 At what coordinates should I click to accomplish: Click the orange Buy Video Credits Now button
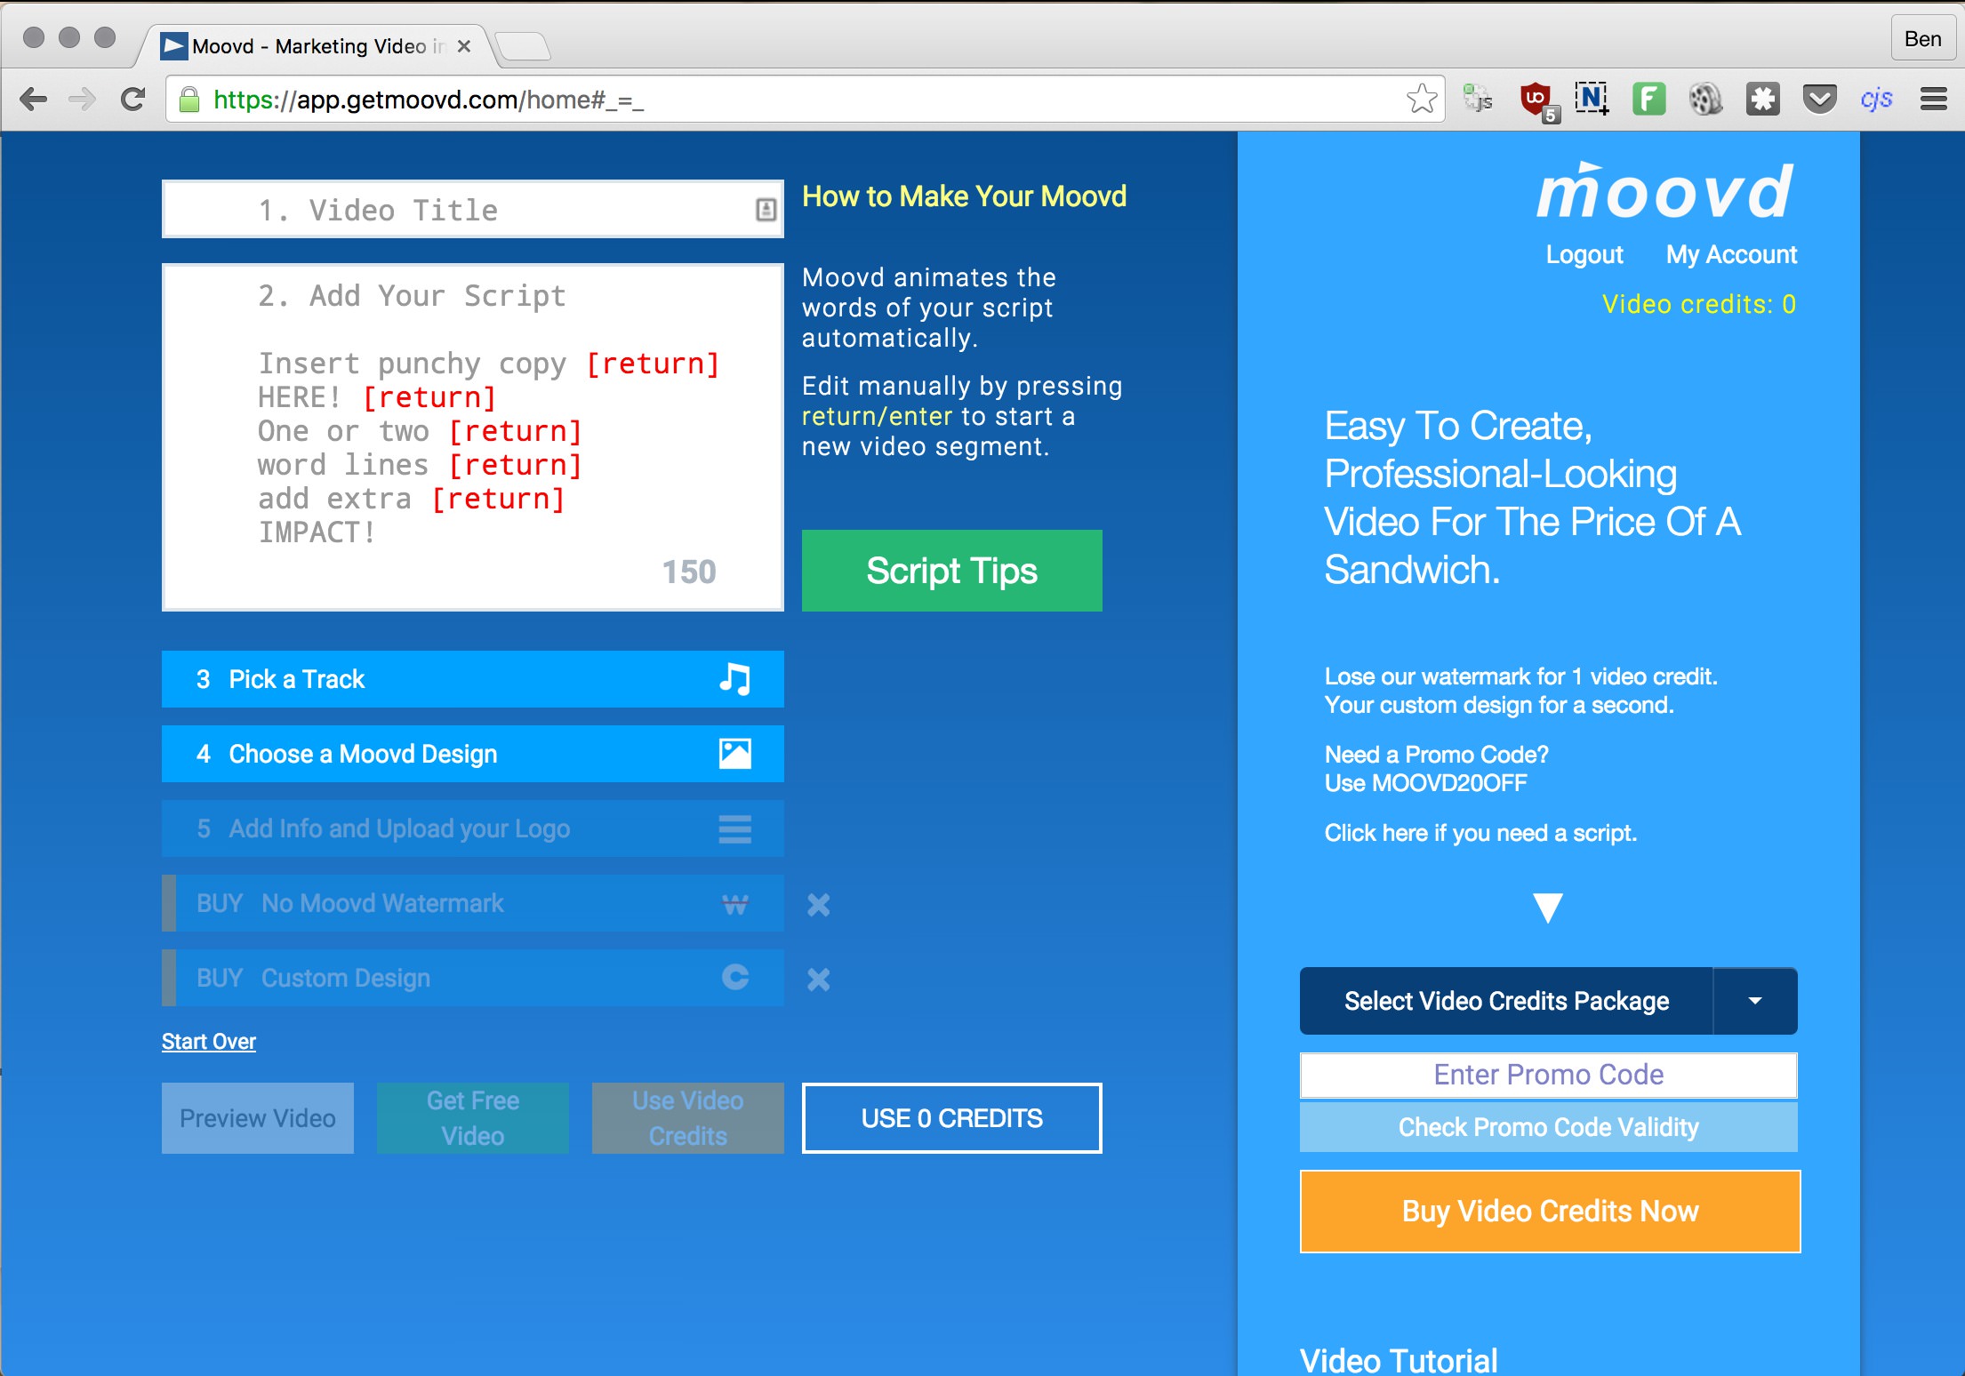[1550, 1212]
